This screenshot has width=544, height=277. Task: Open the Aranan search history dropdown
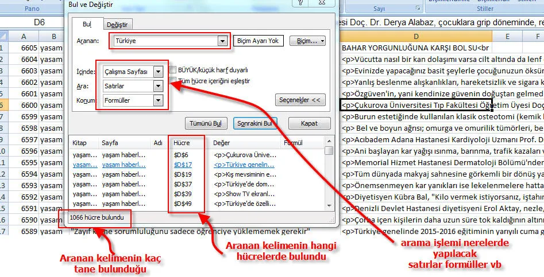coord(222,41)
